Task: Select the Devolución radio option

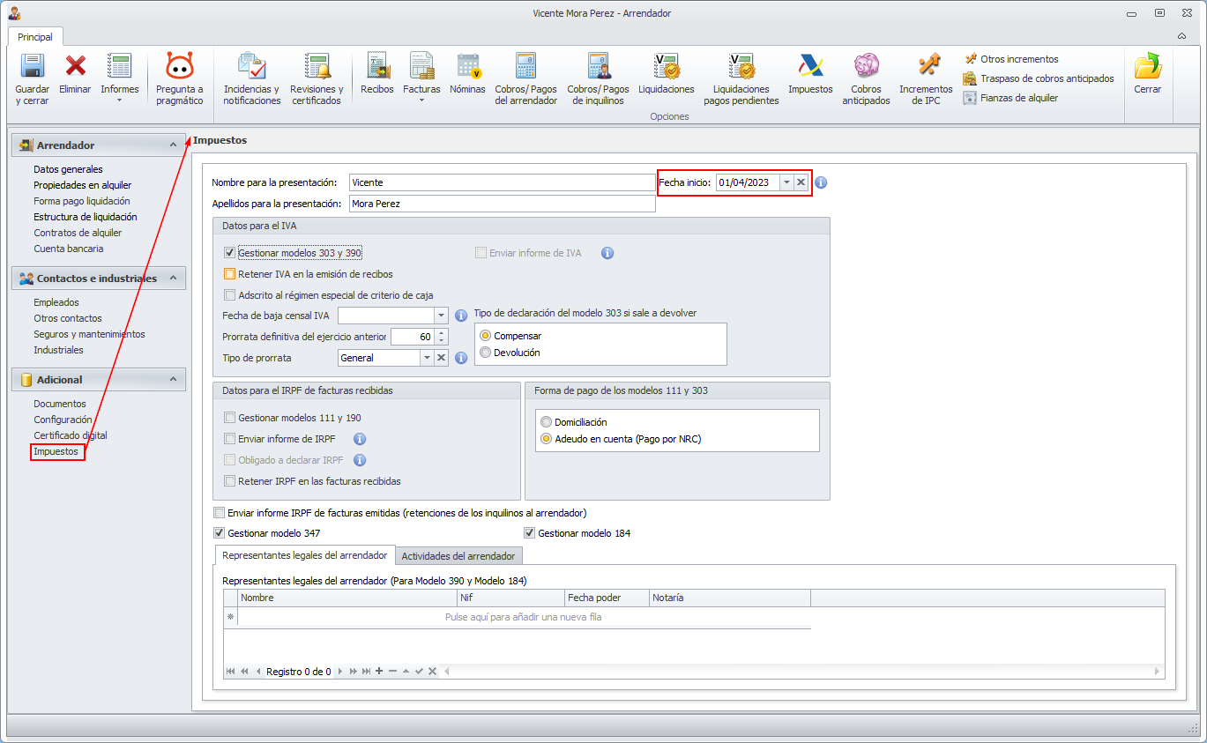Action: (485, 353)
